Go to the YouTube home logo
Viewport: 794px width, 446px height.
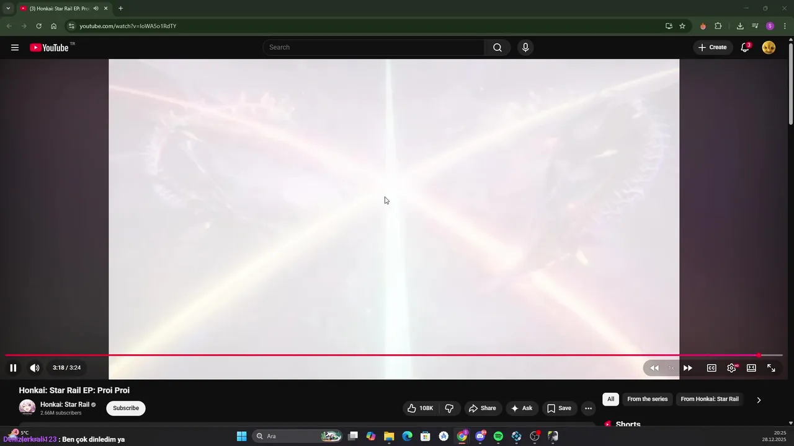[x=49, y=48]
